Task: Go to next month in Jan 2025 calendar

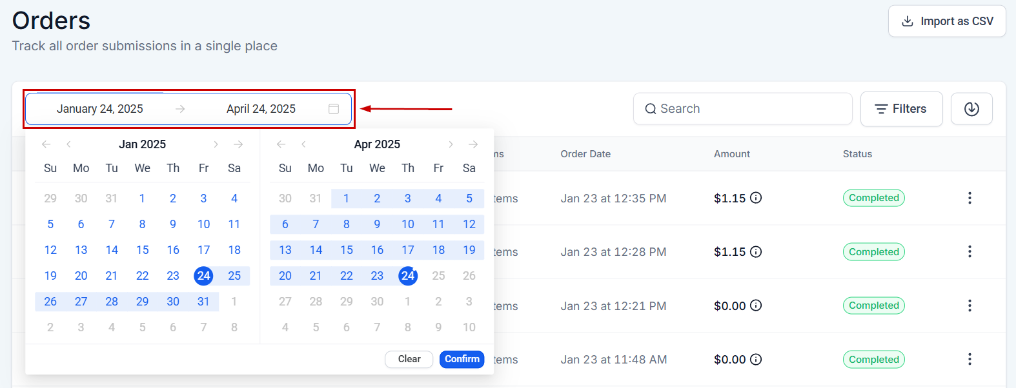Action: coord(216,144)
